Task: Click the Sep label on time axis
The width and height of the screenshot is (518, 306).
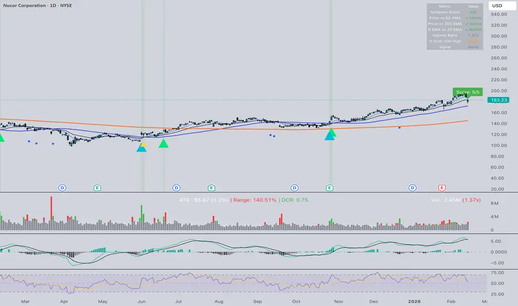Action: (257, 302)
